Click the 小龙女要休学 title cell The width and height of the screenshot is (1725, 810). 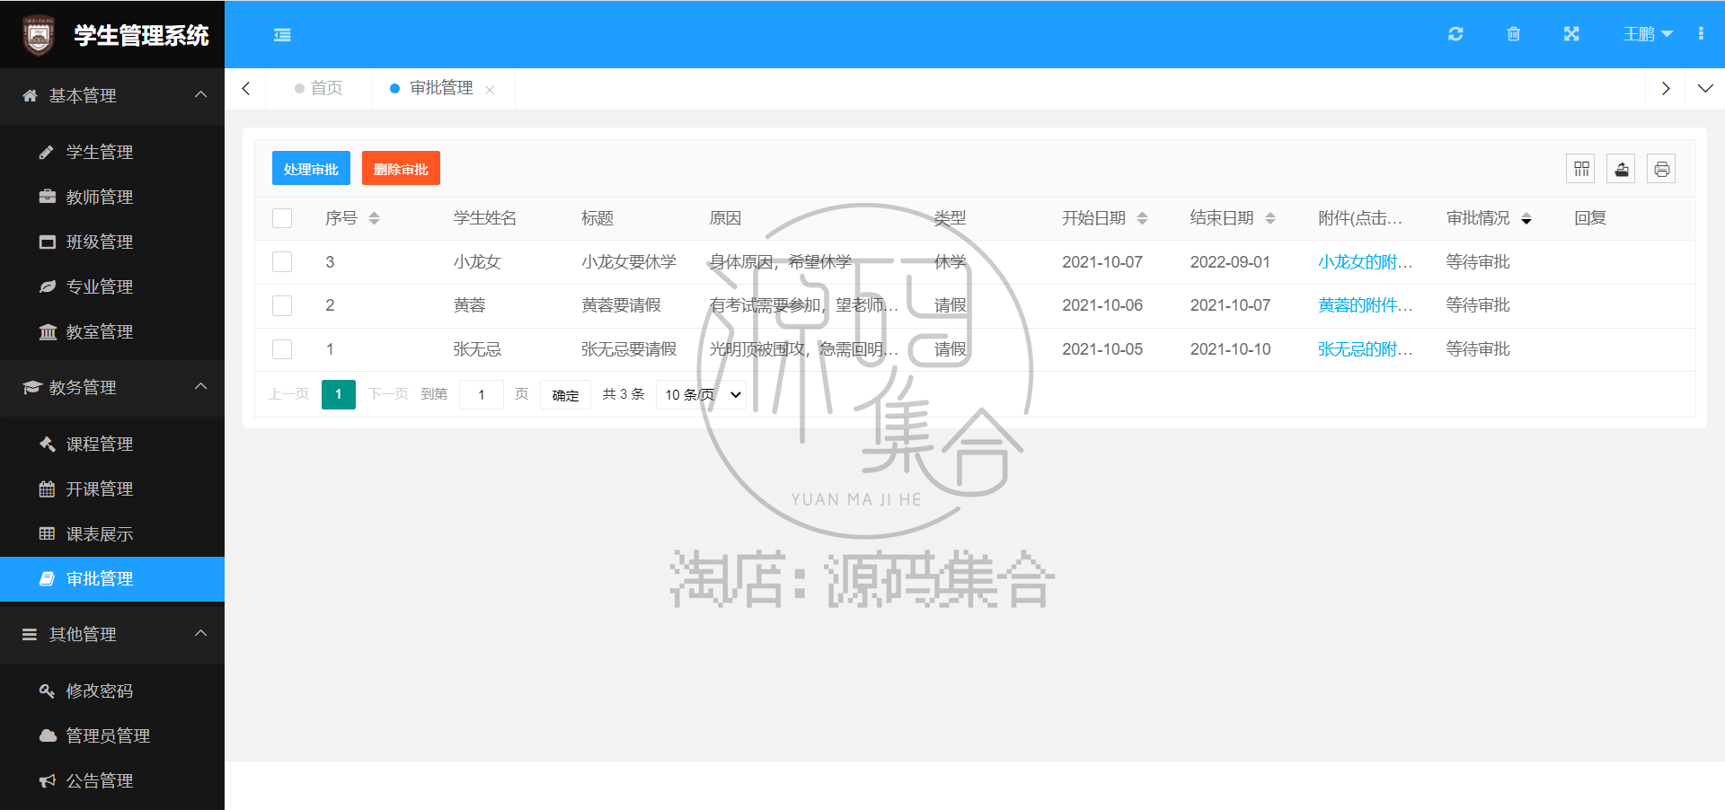click(629, 262)
